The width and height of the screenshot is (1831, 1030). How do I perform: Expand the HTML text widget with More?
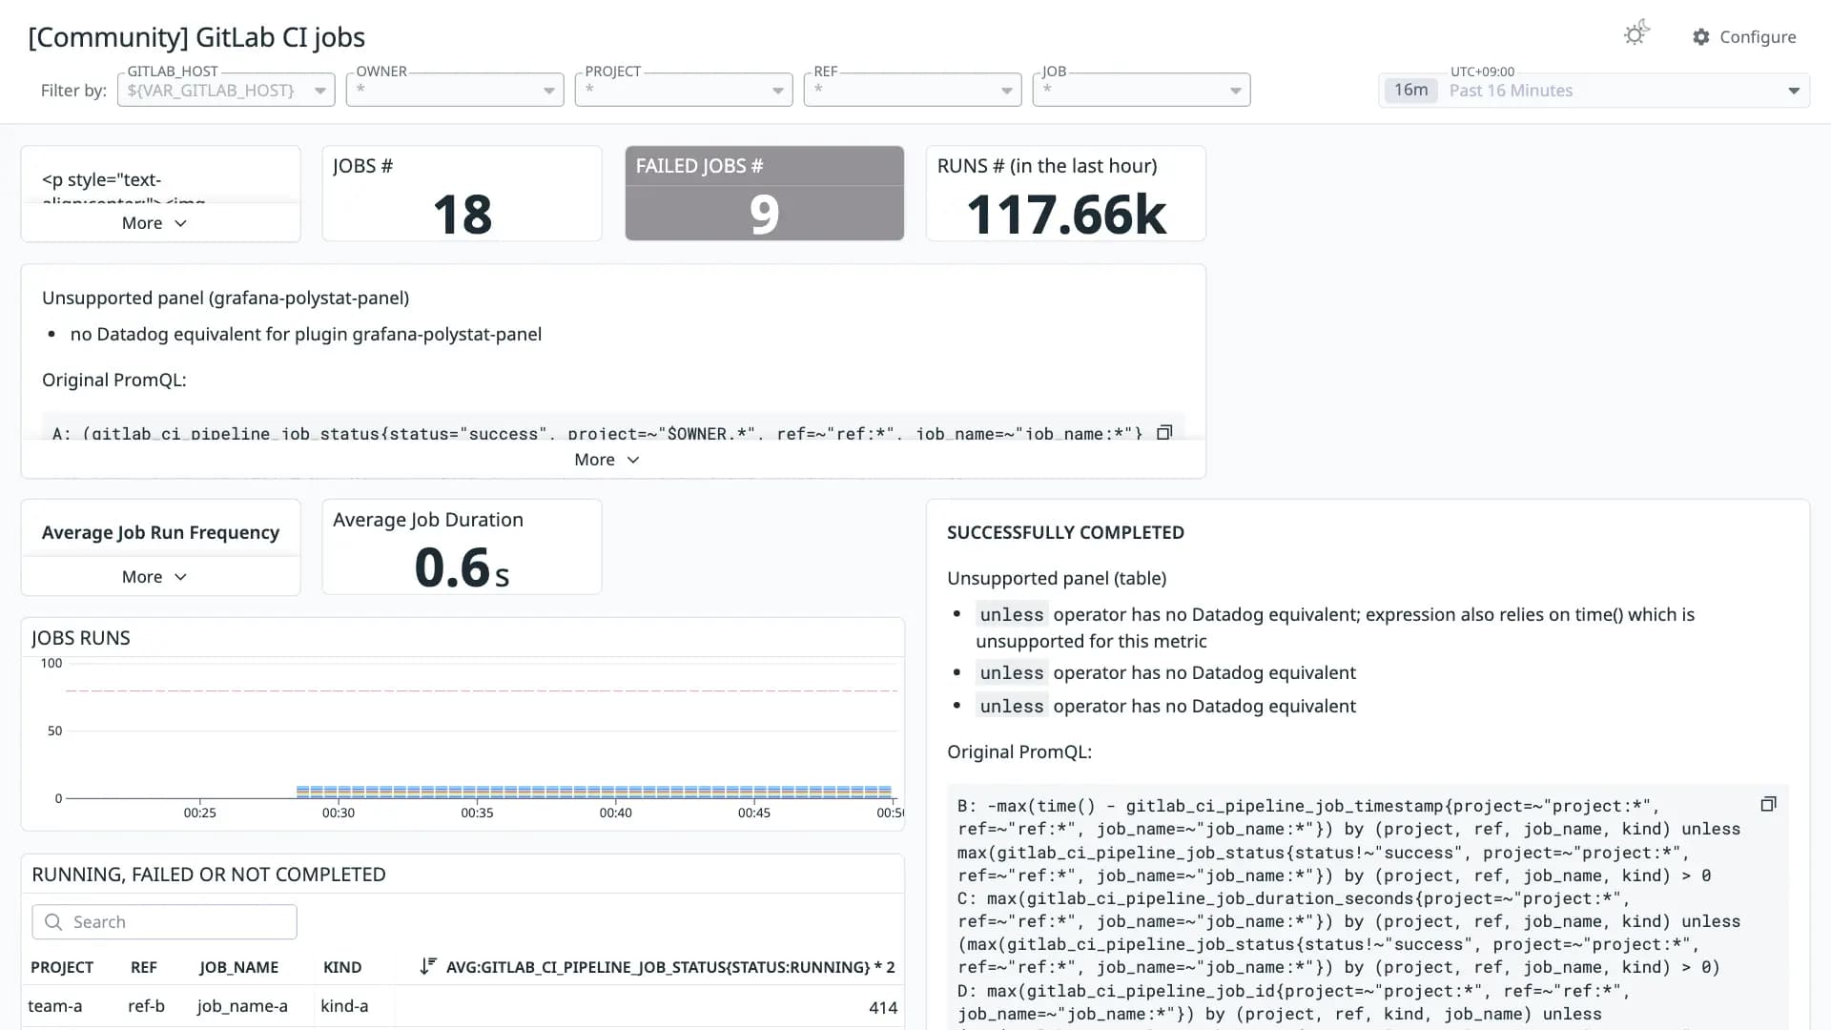coord(154,222)
